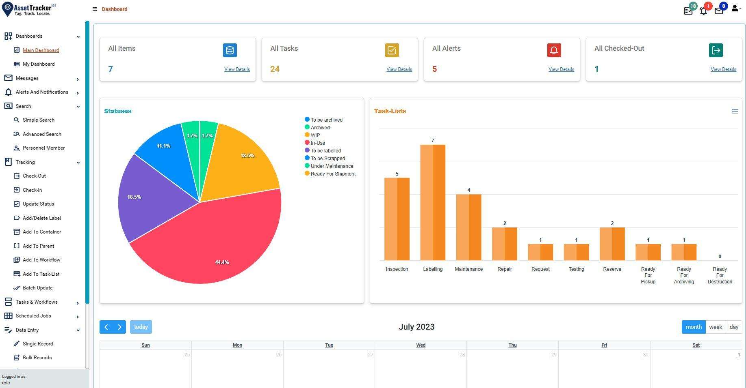Click the sidebar collapse hamburger icon
Image resolution: width=746 pixels, height=388 pixels.
click(94, 9)
